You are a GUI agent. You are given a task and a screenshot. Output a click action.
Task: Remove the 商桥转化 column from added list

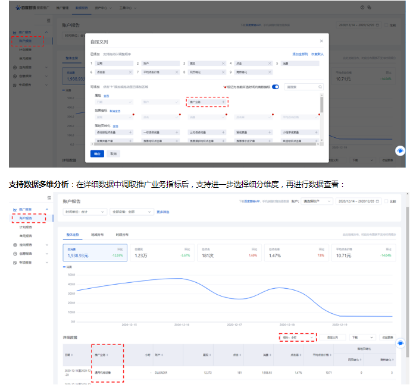point(270,72)
